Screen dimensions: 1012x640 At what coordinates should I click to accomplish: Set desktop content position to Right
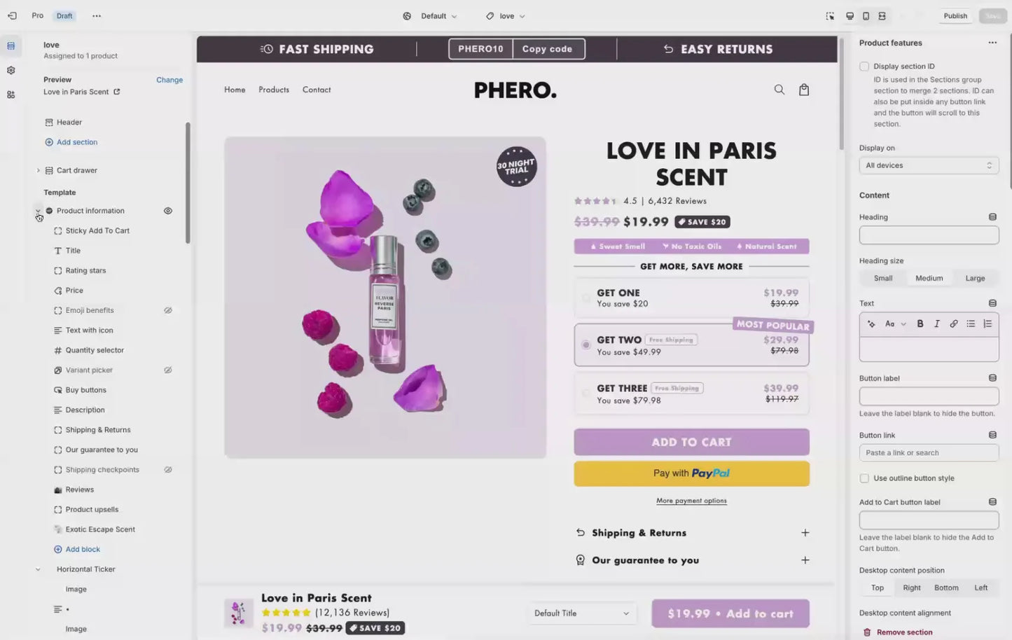911,588
